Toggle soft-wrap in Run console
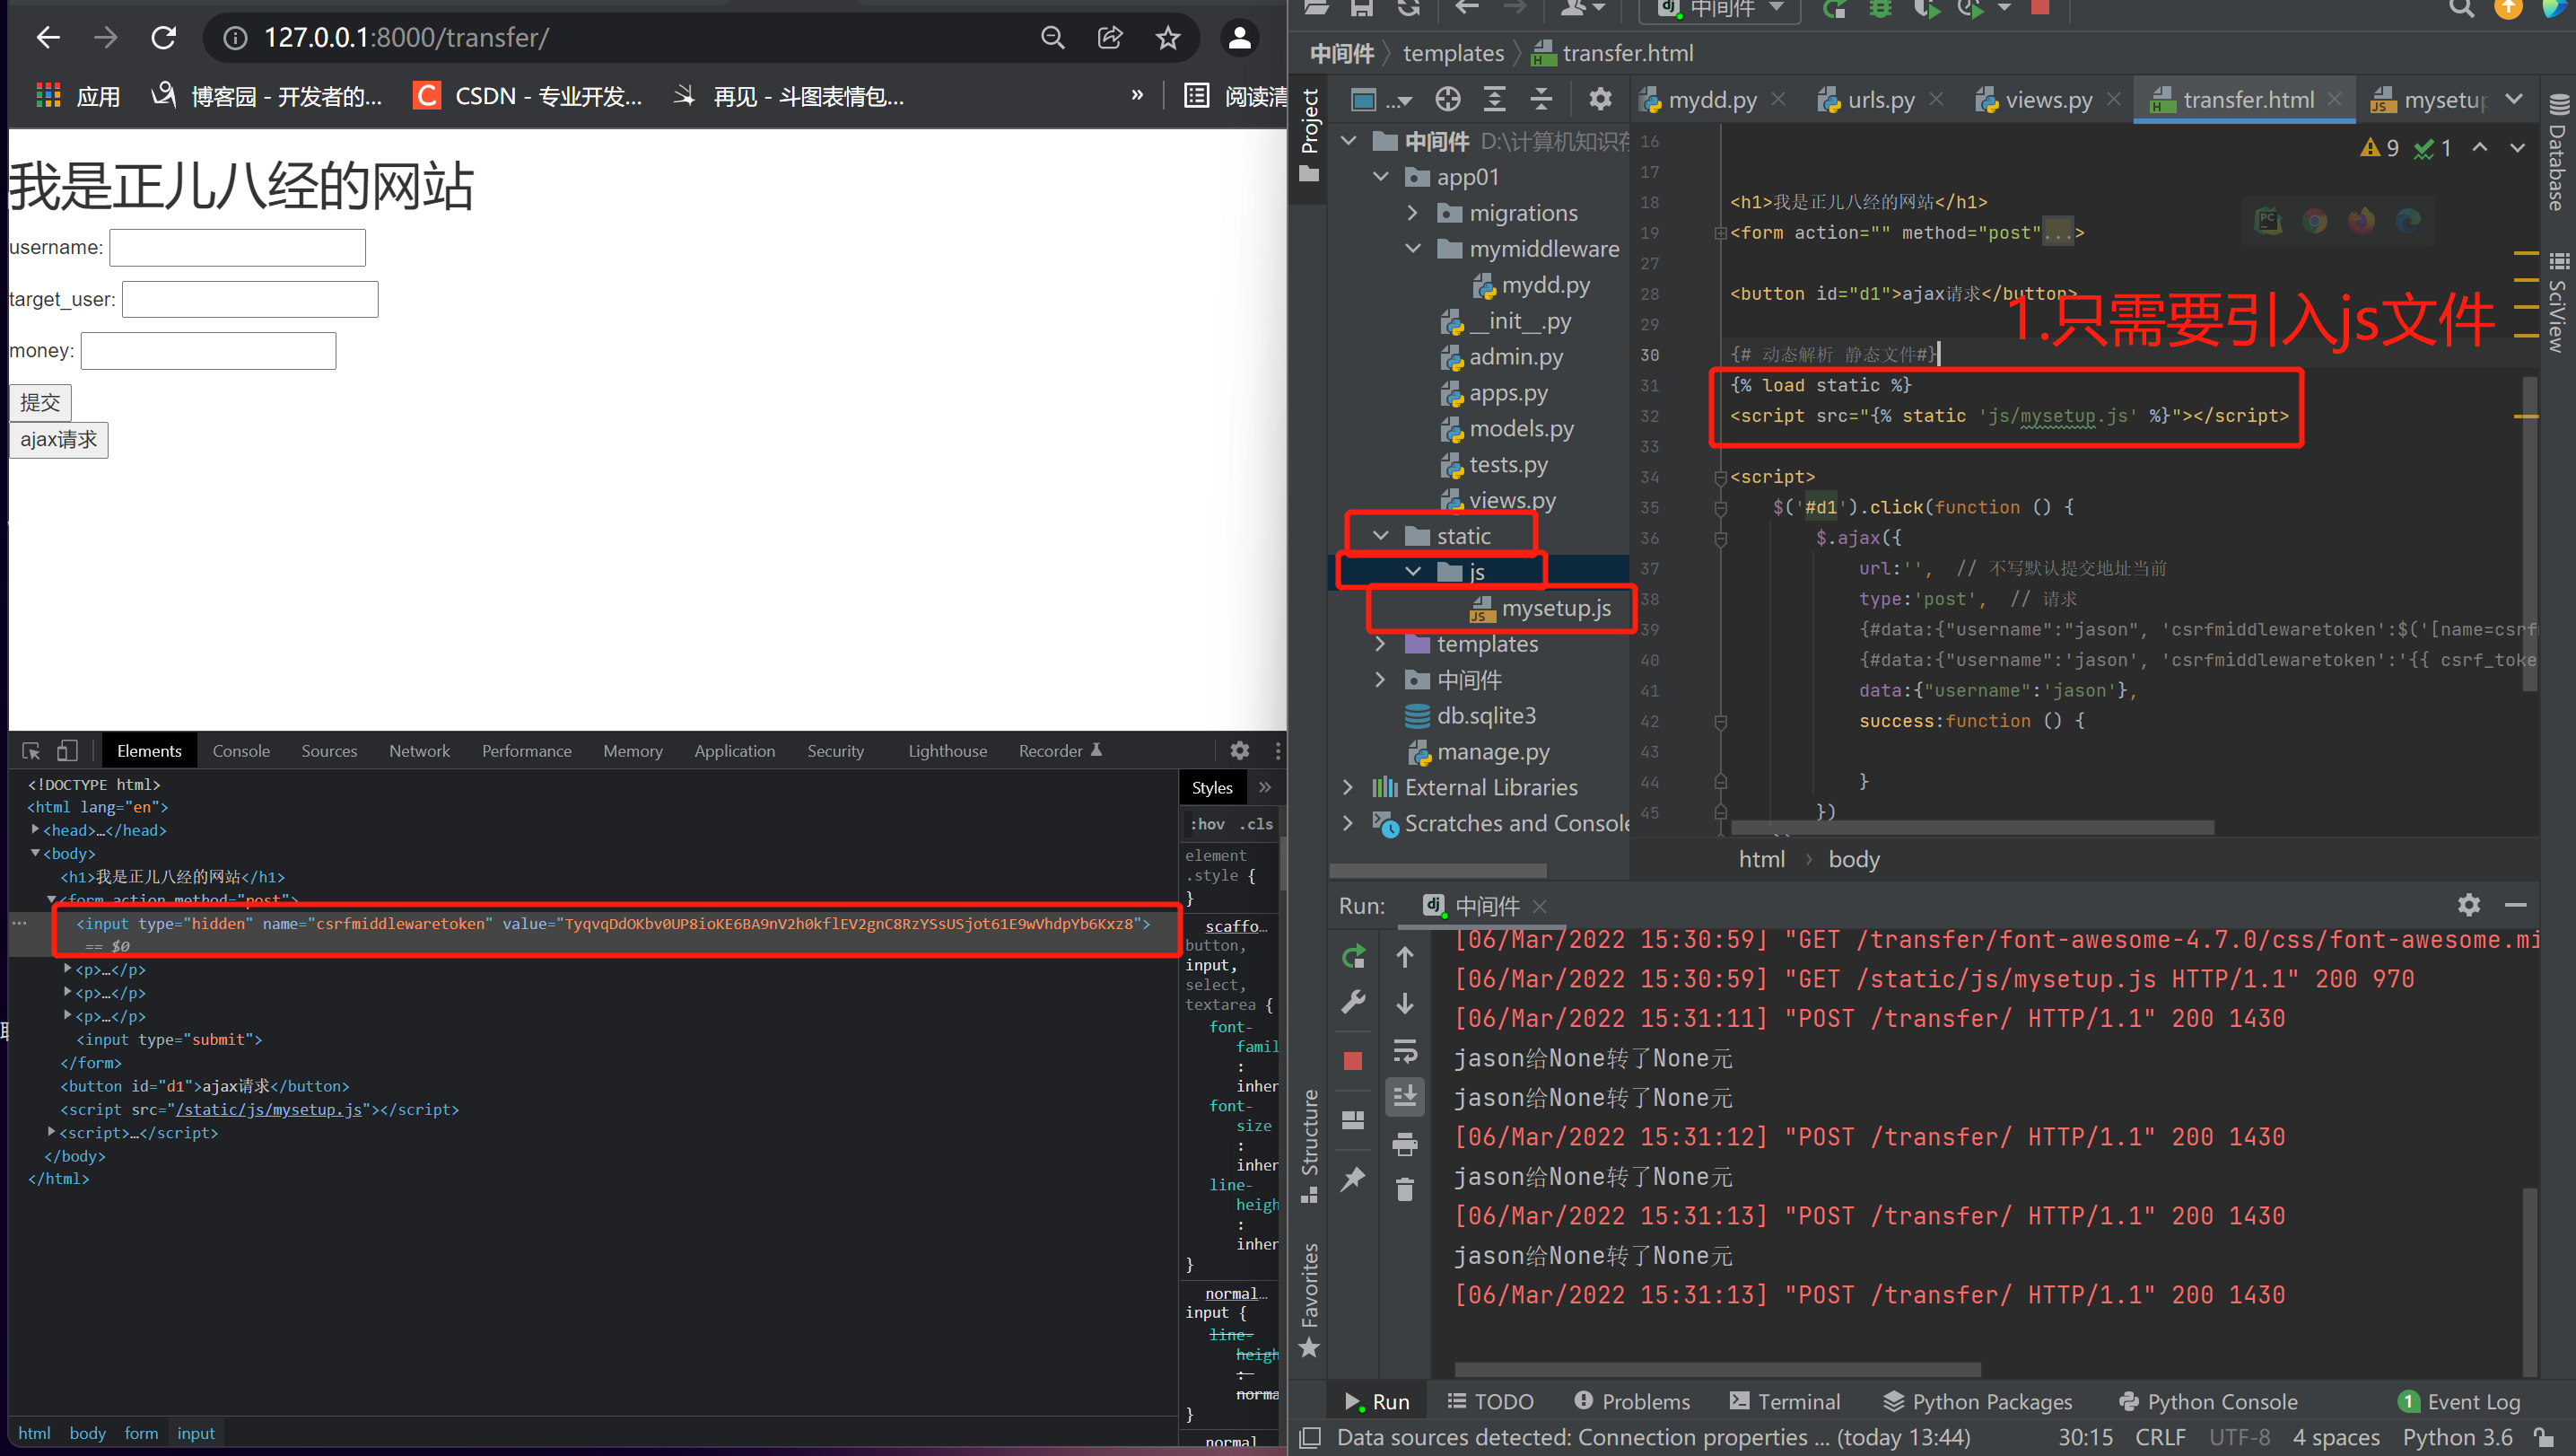This screenshot has height=1456, width=2576. point(1405,1051)
